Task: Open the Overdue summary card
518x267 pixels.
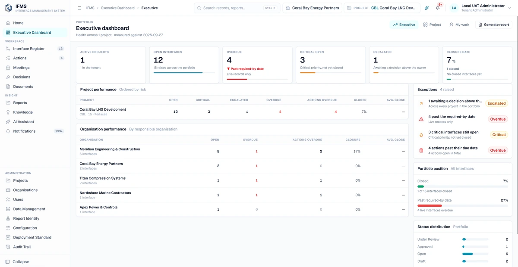Action: [x=257, y=65]
